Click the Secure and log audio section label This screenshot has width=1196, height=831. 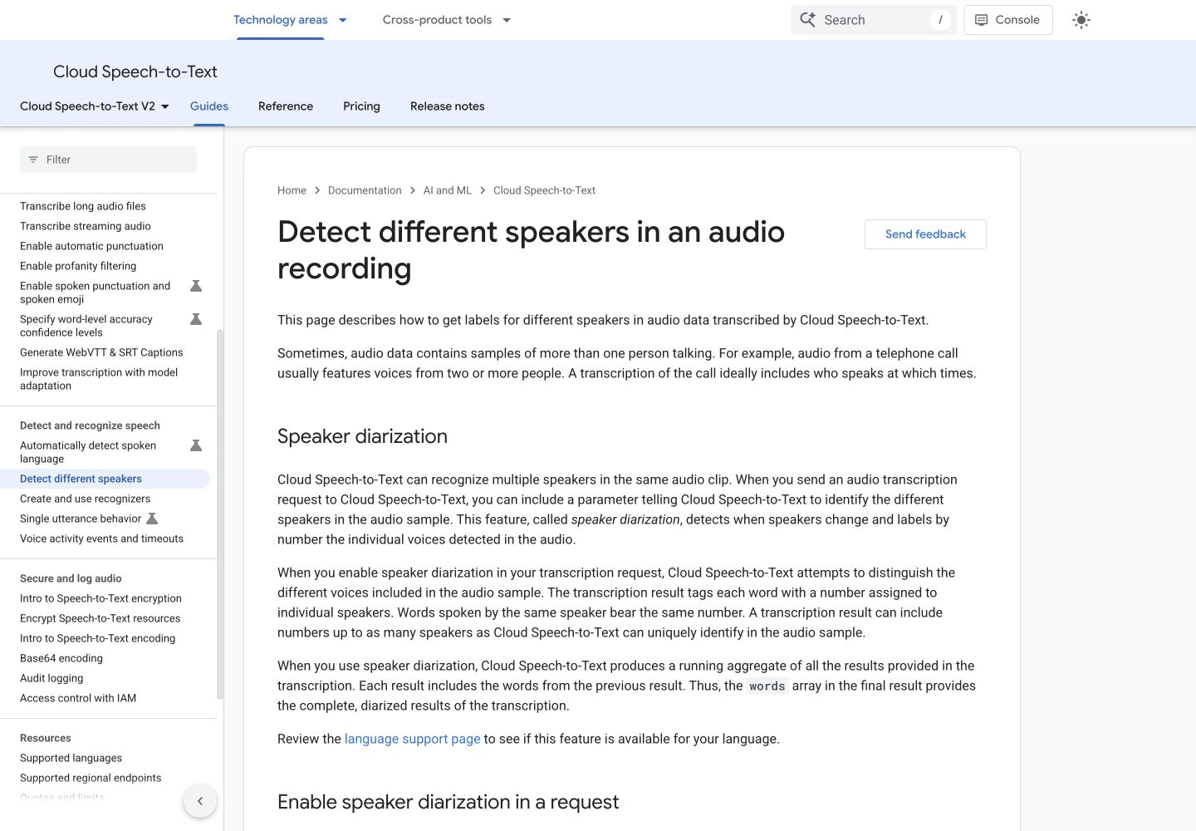click(x=71, y=578)
